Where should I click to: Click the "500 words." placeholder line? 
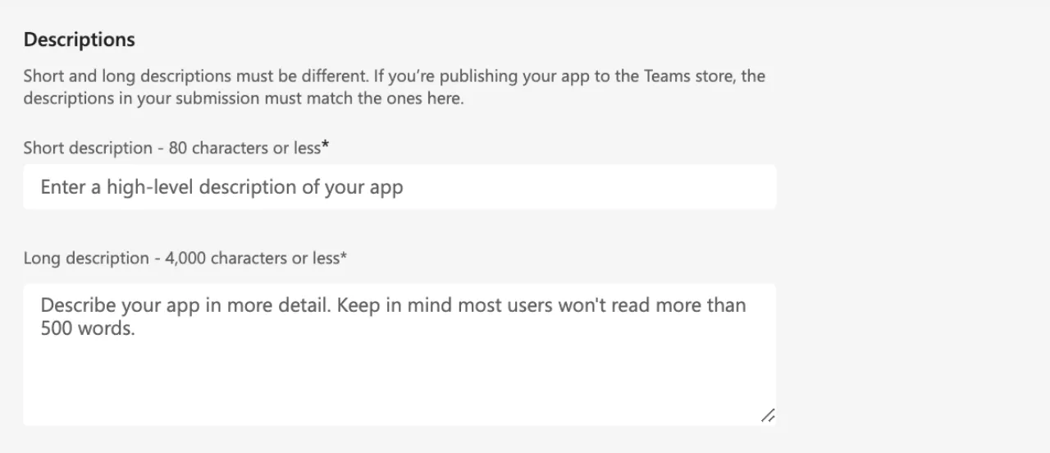[x=87, y=329]
